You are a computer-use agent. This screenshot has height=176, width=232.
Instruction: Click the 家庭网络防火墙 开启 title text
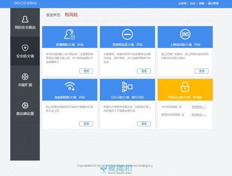pyautogui.click(x=70, y=97)
